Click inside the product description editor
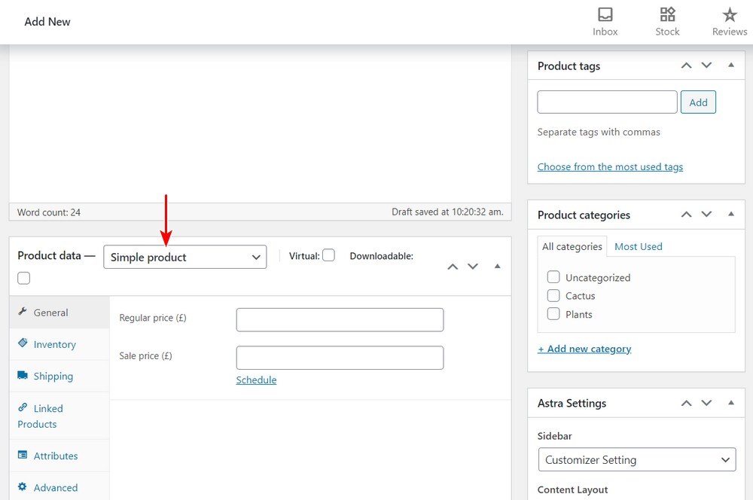Image resolution: width=753 pixels, height=500 pixels. 261,124
